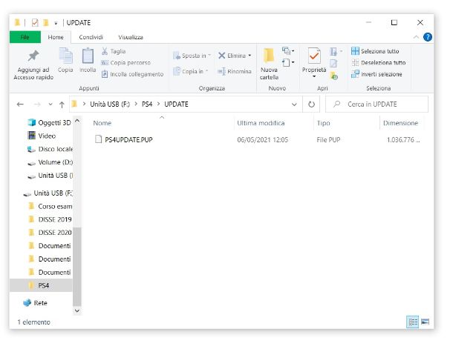Cut selection with Taglia
This screenshot has width=453, height=349.
[114, 51]
